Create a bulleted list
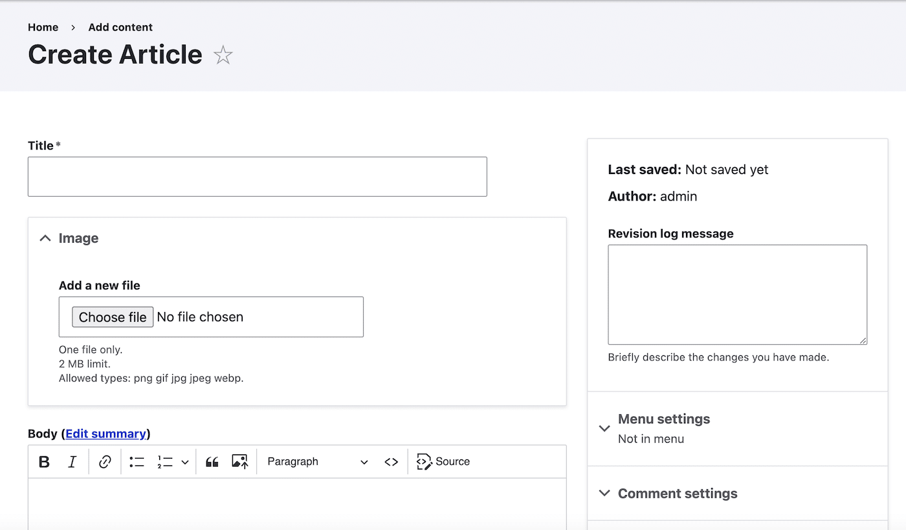 [x=137, y=461]
